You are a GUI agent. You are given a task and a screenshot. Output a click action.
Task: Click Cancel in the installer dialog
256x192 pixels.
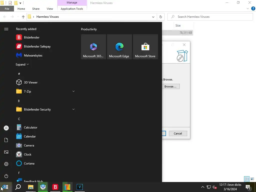178,133
